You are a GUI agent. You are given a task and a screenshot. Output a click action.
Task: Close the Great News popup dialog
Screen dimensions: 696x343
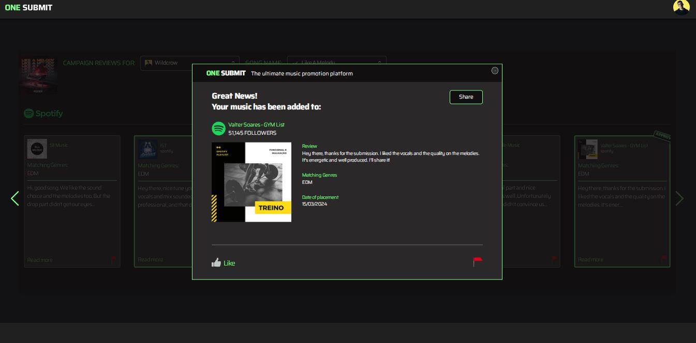[x=495, y=70]
